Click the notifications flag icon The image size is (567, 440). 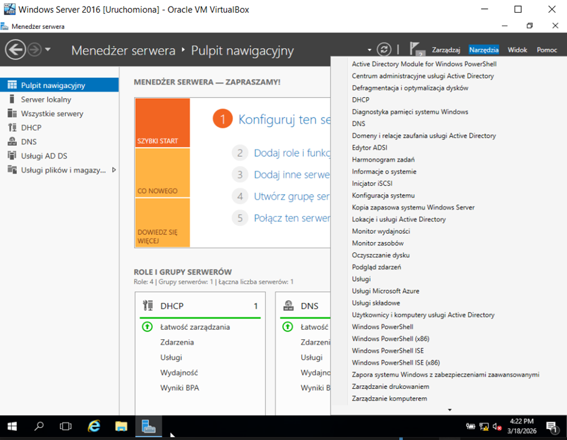click(x=415, y=49)
